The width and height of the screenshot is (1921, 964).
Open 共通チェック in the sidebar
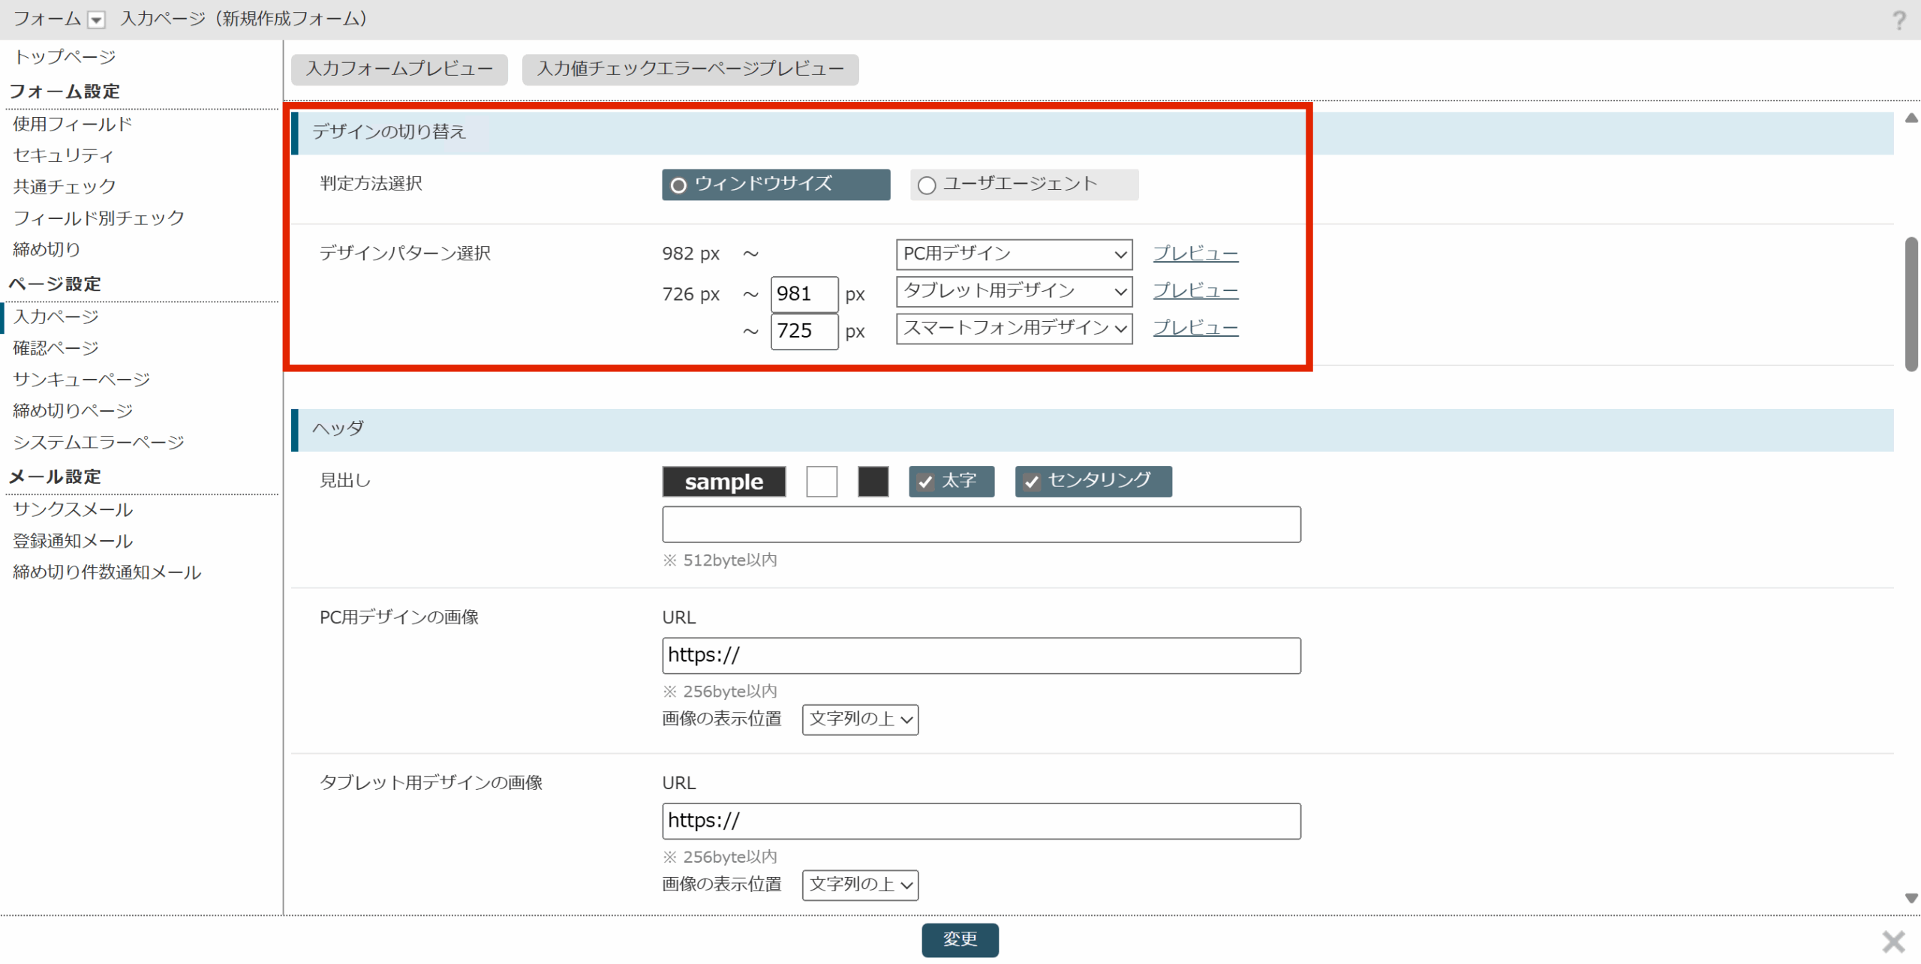click(65, 186)
